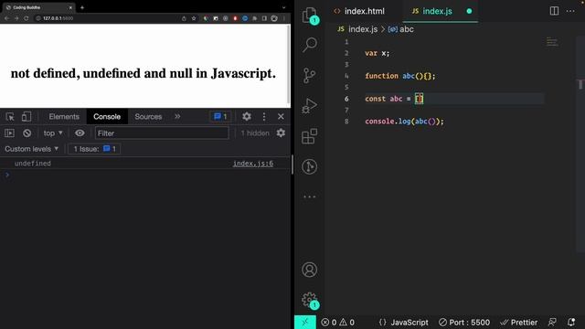The height and width of the screenshot is (329, 585).
Task: Click the Prettier status bar item
Action: (x=519, y=323)
